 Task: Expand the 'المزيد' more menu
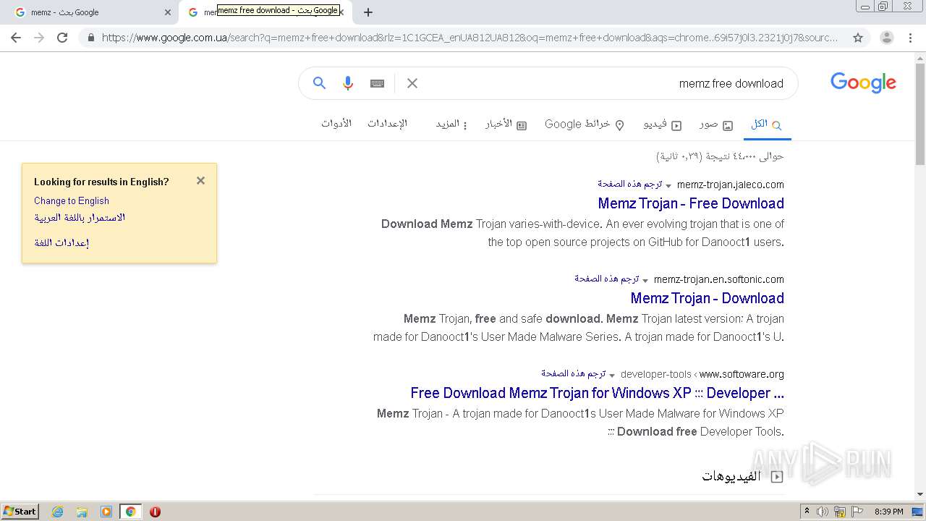(451, 124)
